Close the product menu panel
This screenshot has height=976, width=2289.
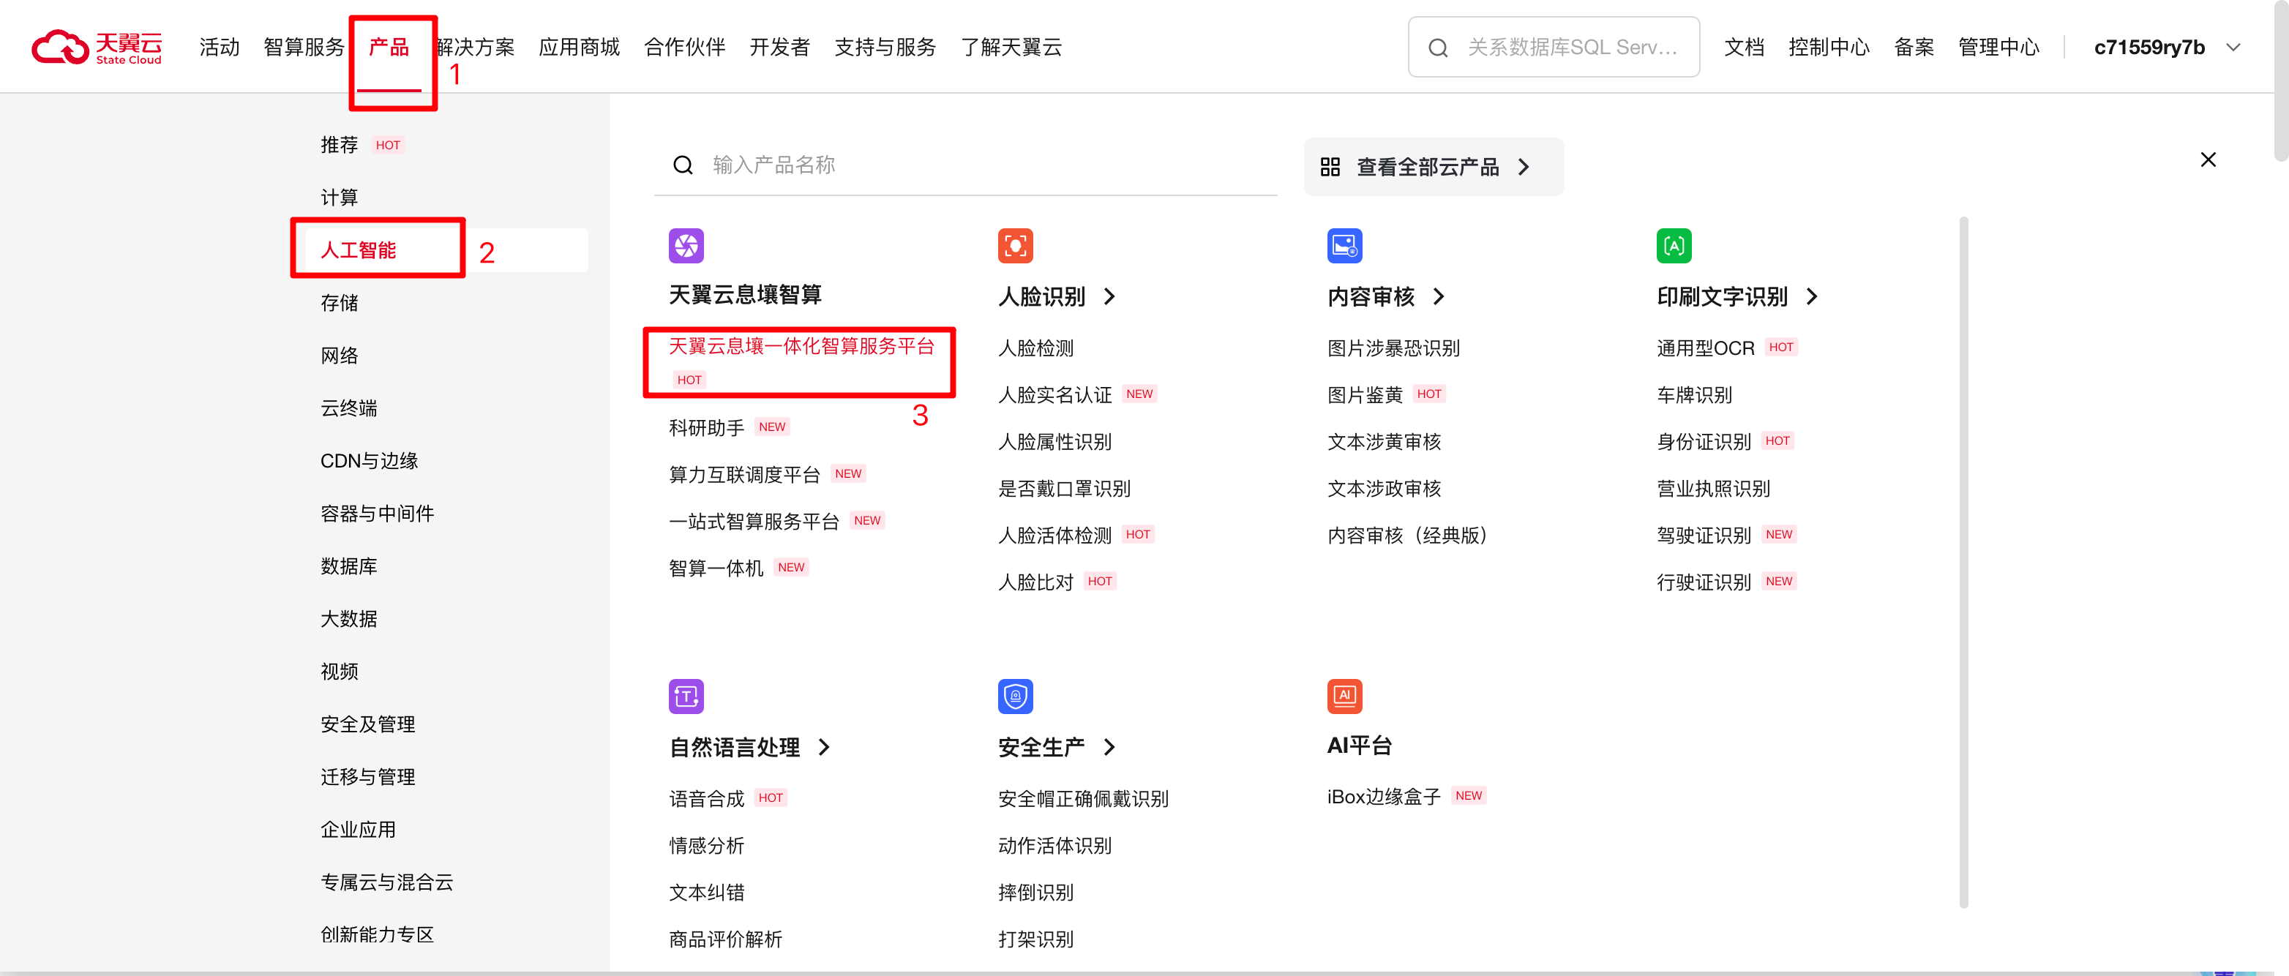(x=2207, y=159)
